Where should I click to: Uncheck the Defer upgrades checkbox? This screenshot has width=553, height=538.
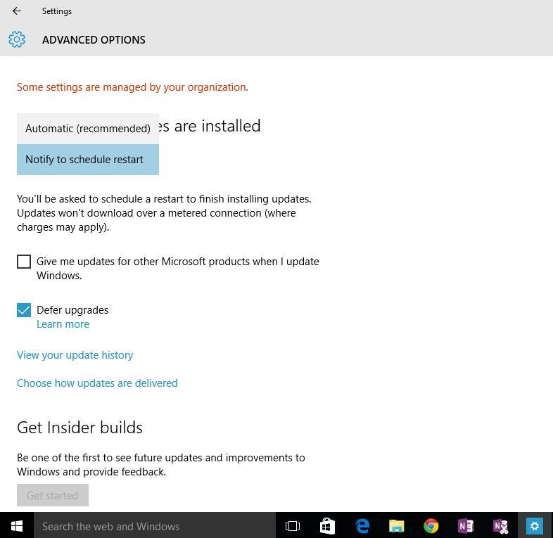click(24, 310)
